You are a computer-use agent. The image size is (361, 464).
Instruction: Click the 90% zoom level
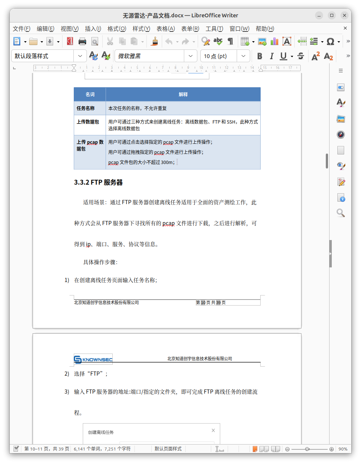tap(343, 449)
